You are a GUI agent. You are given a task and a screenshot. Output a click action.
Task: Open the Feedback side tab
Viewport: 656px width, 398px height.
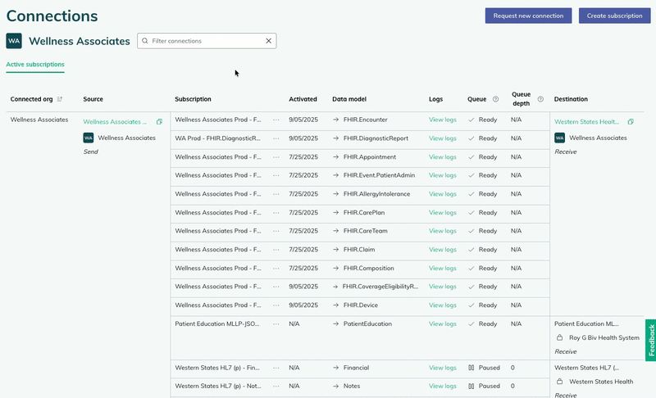click(650, 341)
